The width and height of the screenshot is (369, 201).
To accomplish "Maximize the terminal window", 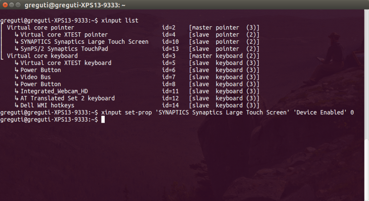I will [18, 5].
